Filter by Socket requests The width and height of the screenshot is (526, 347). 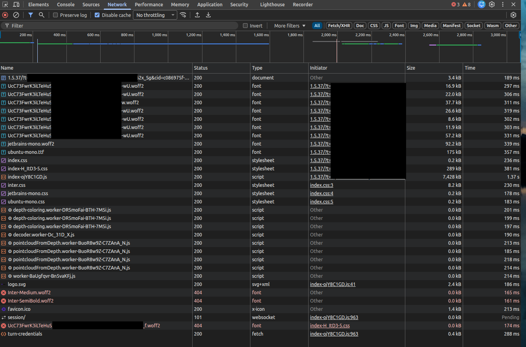473,26
